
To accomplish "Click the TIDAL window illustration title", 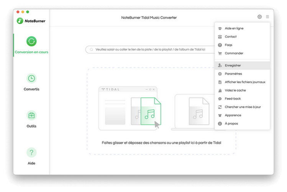I will (111, 89).
